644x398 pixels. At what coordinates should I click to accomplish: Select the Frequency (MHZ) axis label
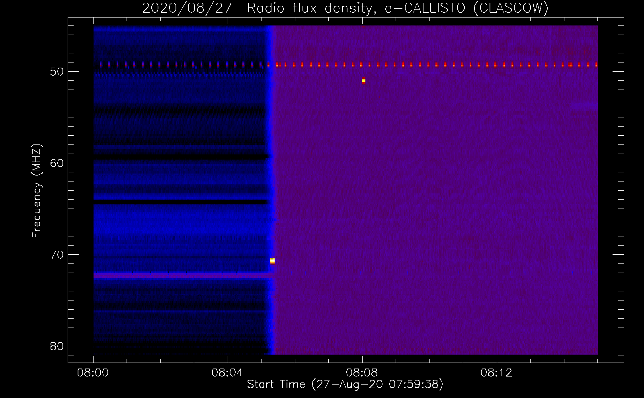click(x=37, y=191)
